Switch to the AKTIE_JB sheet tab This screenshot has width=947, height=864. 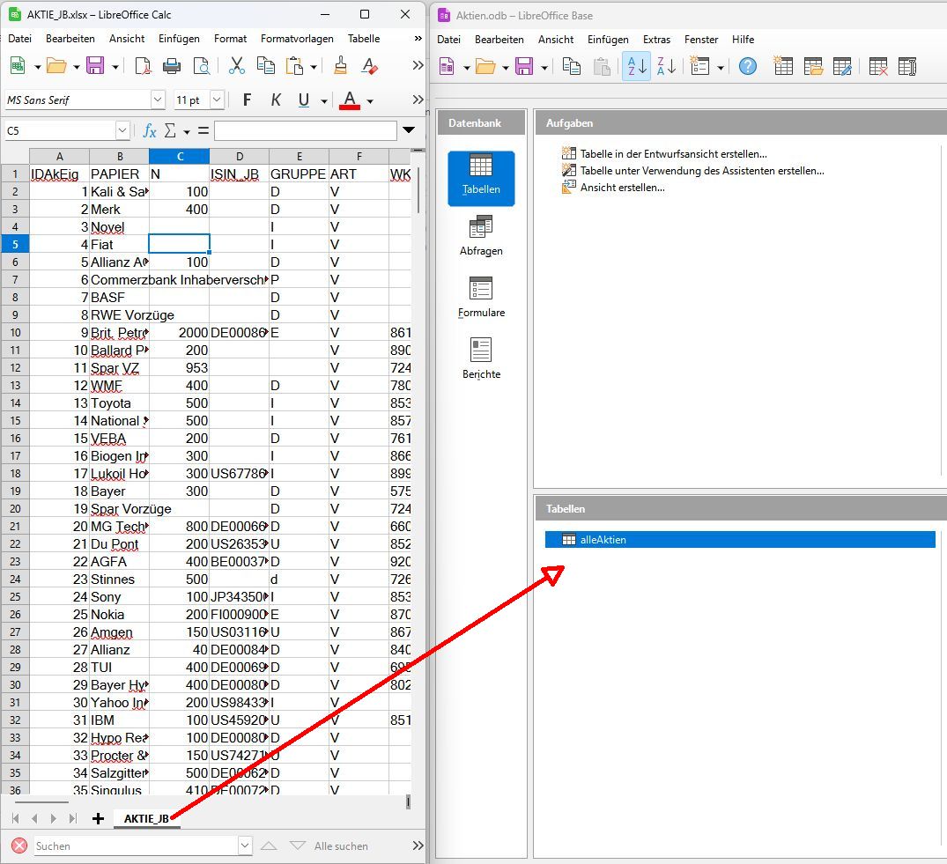tap(145, 818)
